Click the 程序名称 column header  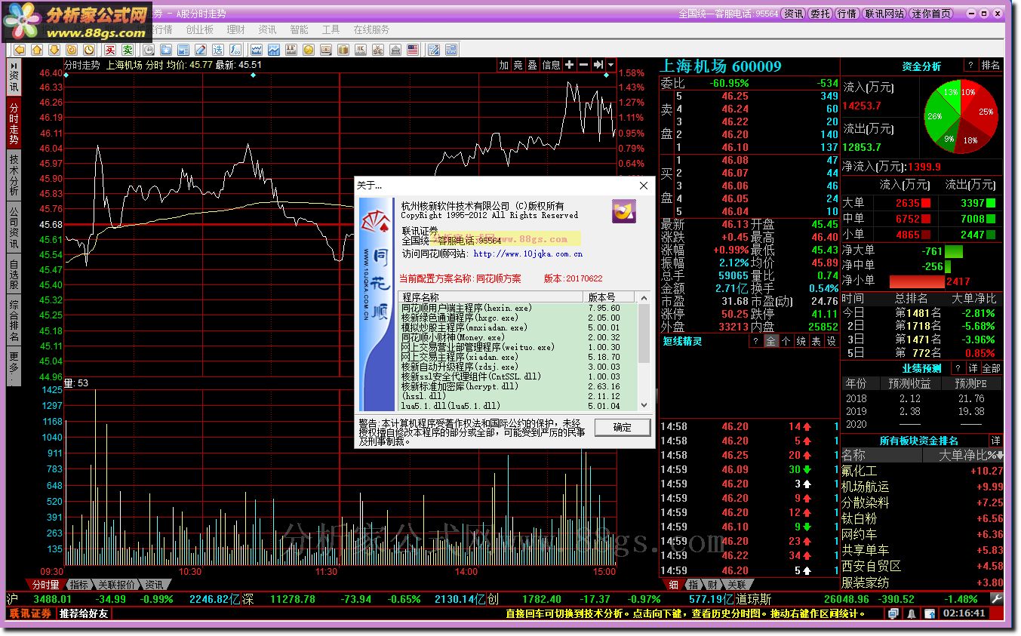click(492, 297)
